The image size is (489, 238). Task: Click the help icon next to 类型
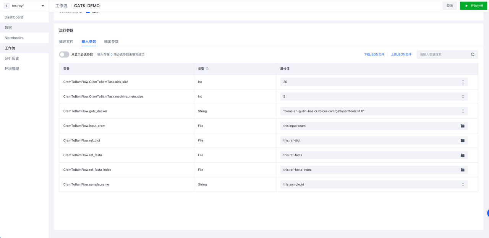tap(207, 69)
